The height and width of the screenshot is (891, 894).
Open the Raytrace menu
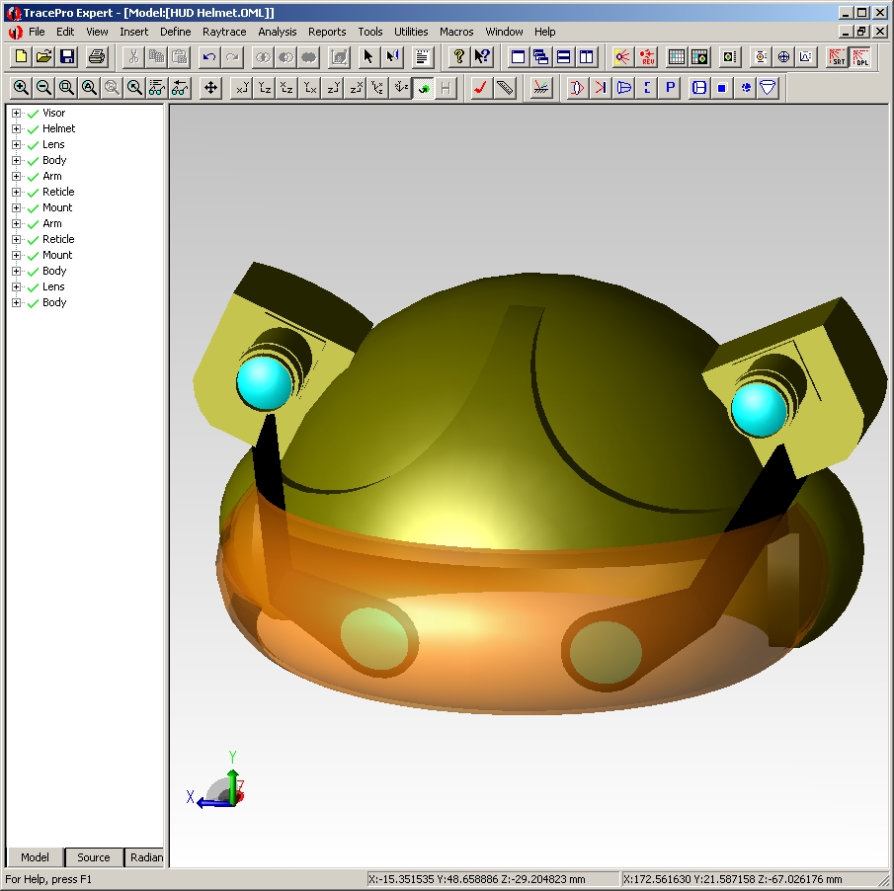[x=223, y=32]
